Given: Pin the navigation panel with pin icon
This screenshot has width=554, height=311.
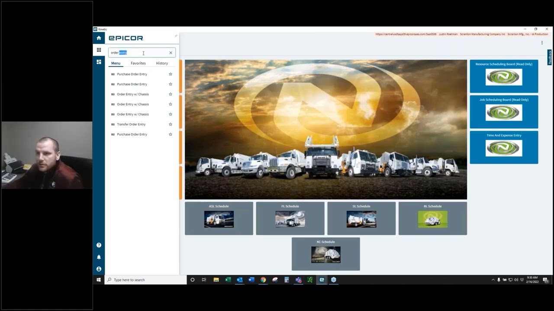Looking at the screenshot, I should pyautogui.click(x=176, y=36).
